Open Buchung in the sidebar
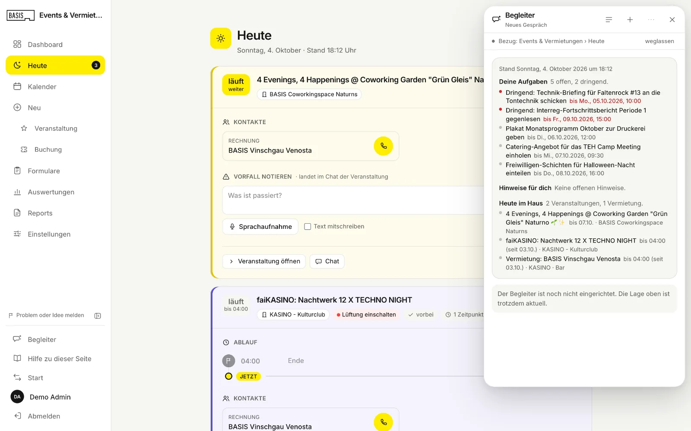Viewport: 691px width, 431px height. (55, 150)
